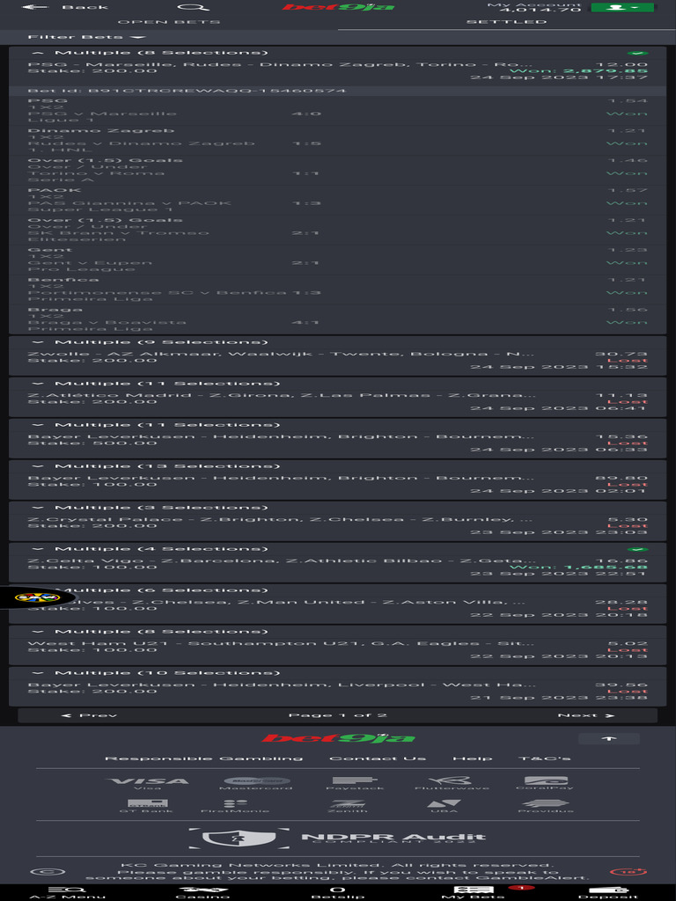Select the PSG v Marseille selection row

click(338, 111)
